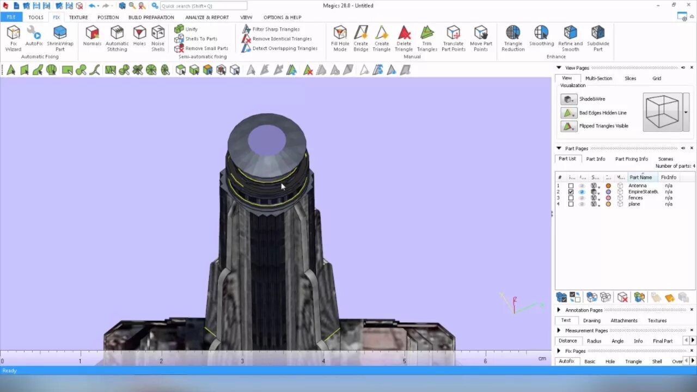The height and width of the screenshot is (392, 697).
Task: Start Automatic Stitching
Action: (117, 38)
